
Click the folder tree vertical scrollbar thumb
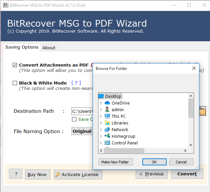(191, 108)
